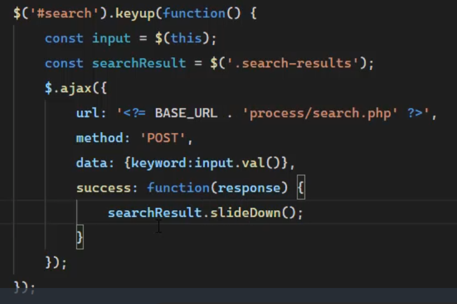Click the PHP opening tag <?=
This screenshot has width=457, height=304.
(x=134, y=113)
